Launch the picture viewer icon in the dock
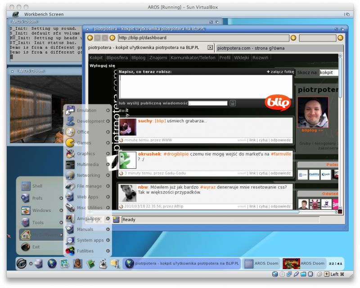 pyautogui.click(x=65, y=263)
